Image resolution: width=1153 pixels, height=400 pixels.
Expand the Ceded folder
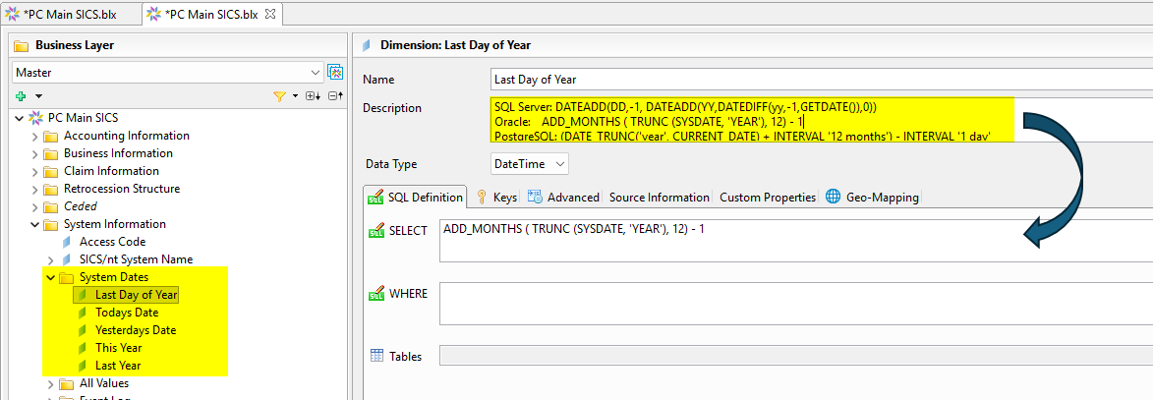tap(34, 206)
